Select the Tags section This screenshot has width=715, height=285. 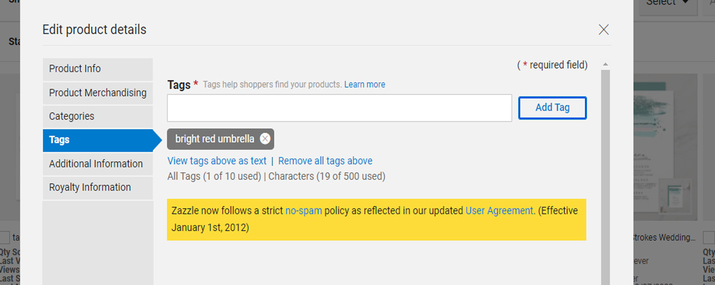point(98,140)
